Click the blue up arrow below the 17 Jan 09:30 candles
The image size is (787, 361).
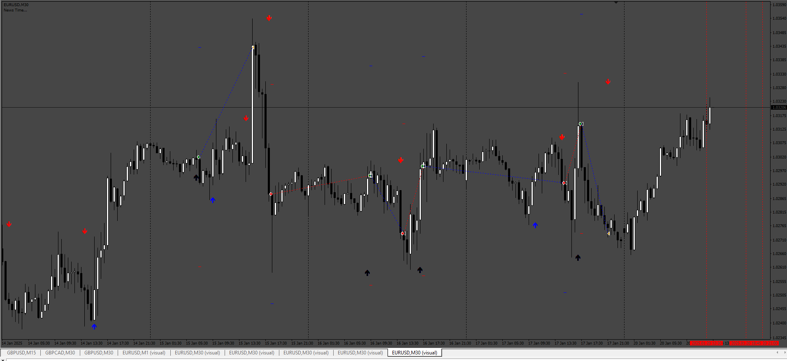click(x=535, y=225)
